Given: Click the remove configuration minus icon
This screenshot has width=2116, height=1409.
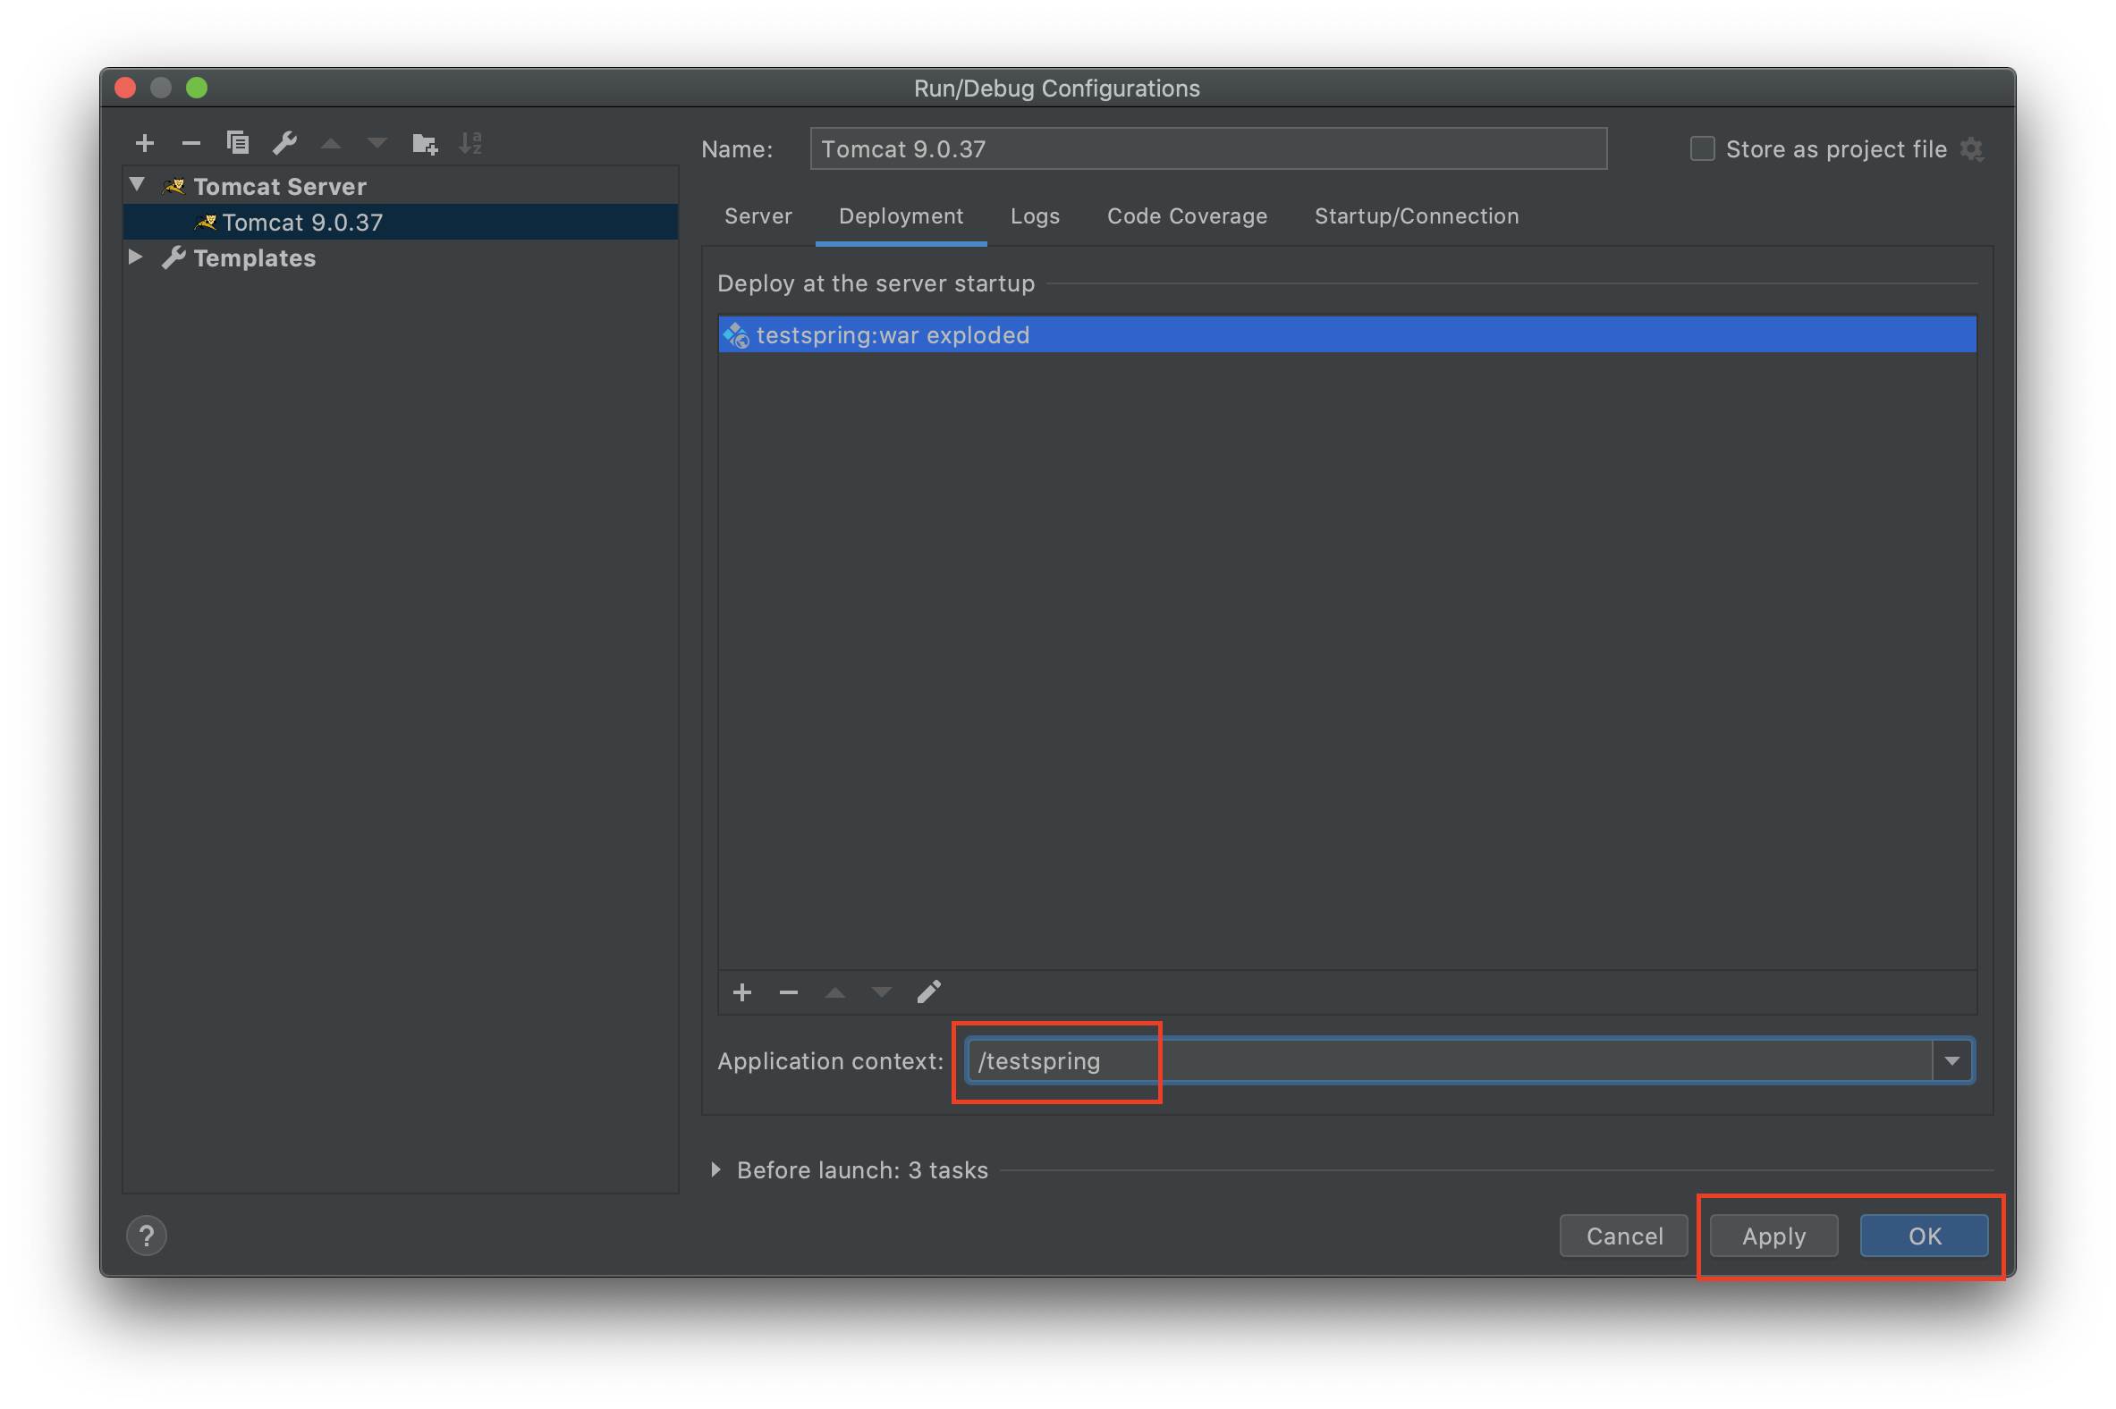Looking at the screenshot, I should [x=190, y=143].
